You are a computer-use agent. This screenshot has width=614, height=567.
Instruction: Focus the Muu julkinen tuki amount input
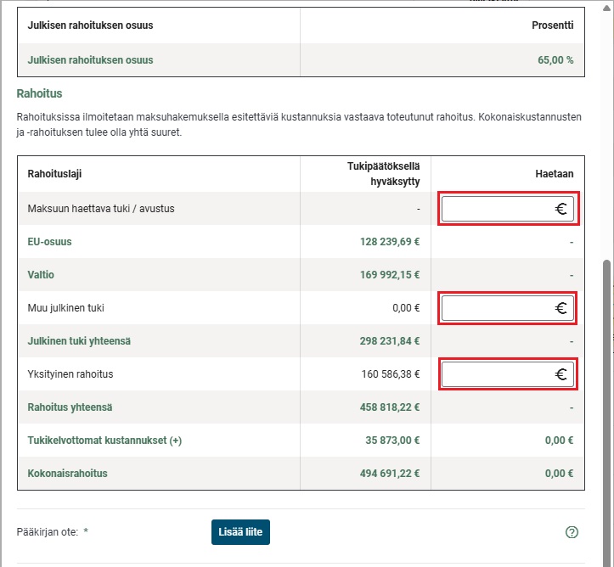click(x=498, y=308)
